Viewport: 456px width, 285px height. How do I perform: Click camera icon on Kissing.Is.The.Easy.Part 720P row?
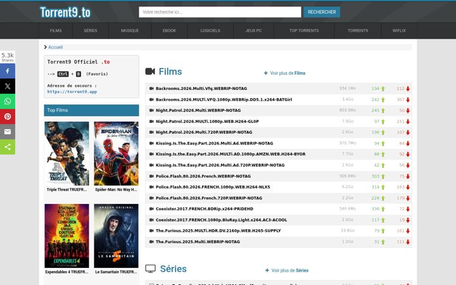click(x=151, y=165)
